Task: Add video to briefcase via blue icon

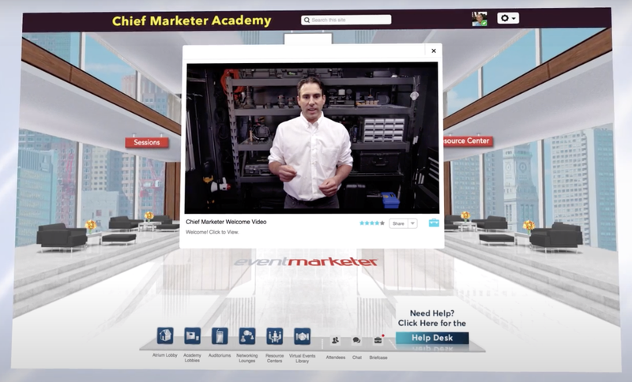Action: pyautogui.click(x=434, y=223)
